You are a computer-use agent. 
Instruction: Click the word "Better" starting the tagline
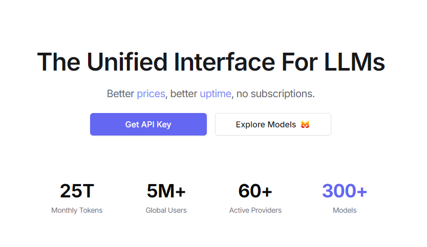pos(121,94)
